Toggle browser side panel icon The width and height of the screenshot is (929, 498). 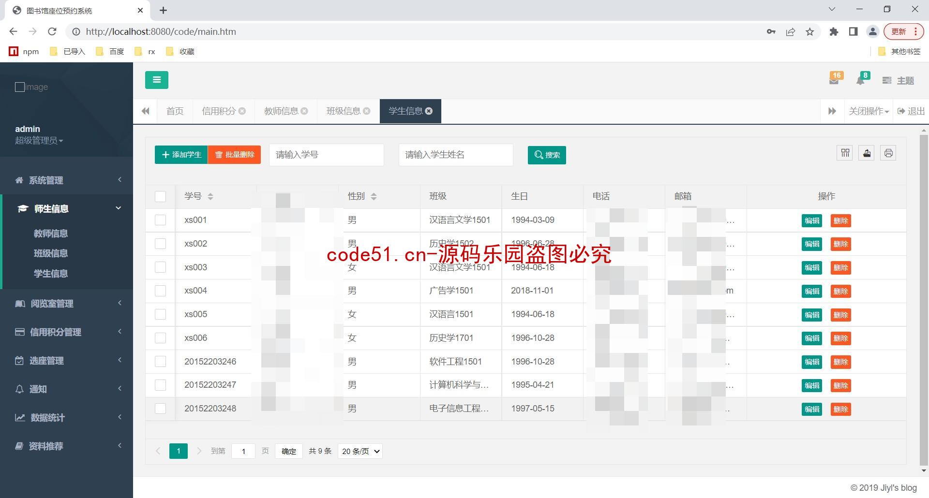853,31
